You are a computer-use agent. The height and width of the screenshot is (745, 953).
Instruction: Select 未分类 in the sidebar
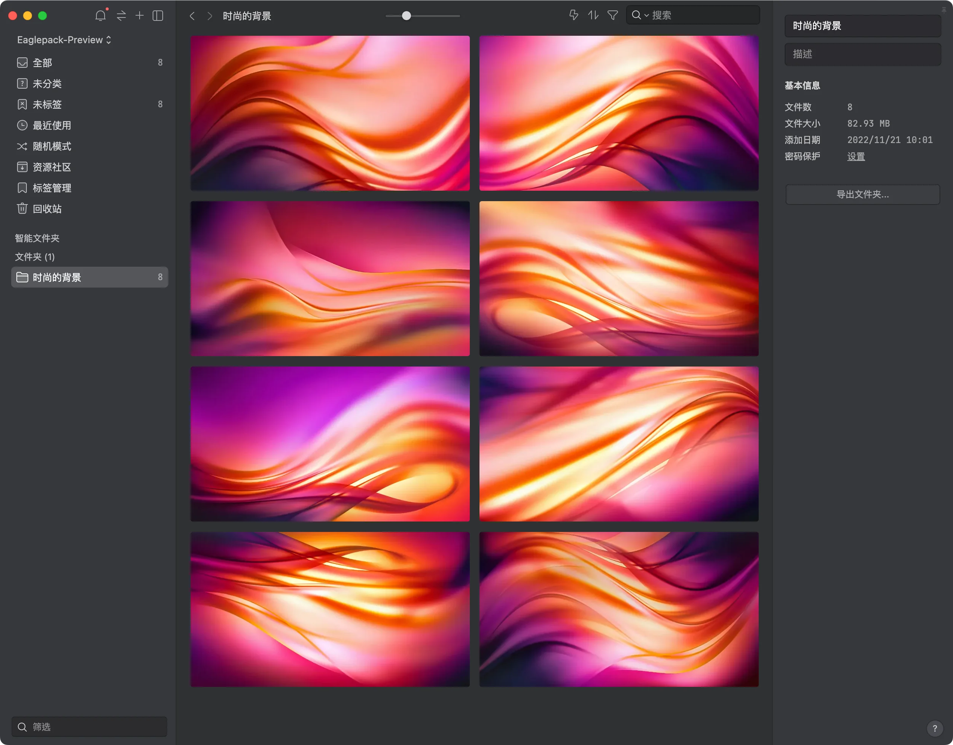click(89, 84)
